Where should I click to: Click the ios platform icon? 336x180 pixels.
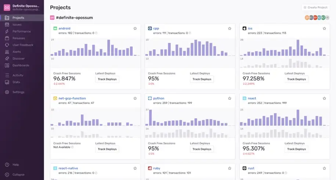pyautogui.click(x=244, y=28)
